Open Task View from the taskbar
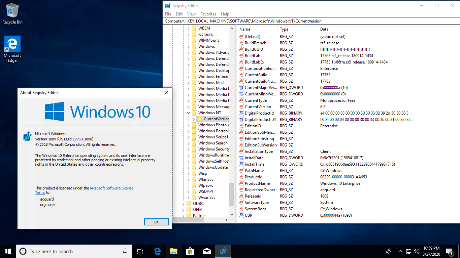The image size is (460, 258). [140, 251]
